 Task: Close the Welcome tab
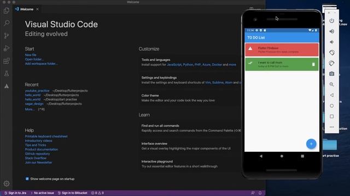[x=38, y=9]
